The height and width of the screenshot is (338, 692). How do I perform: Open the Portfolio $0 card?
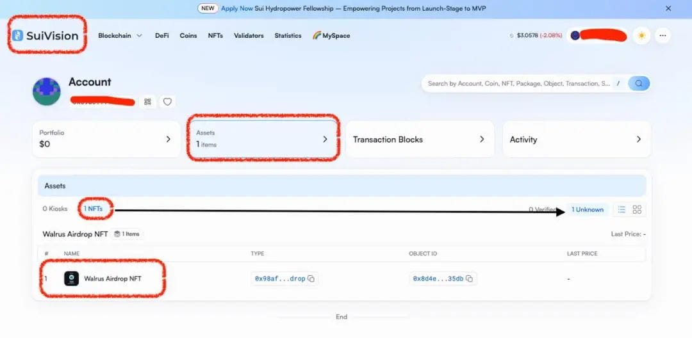pos(106,140)
